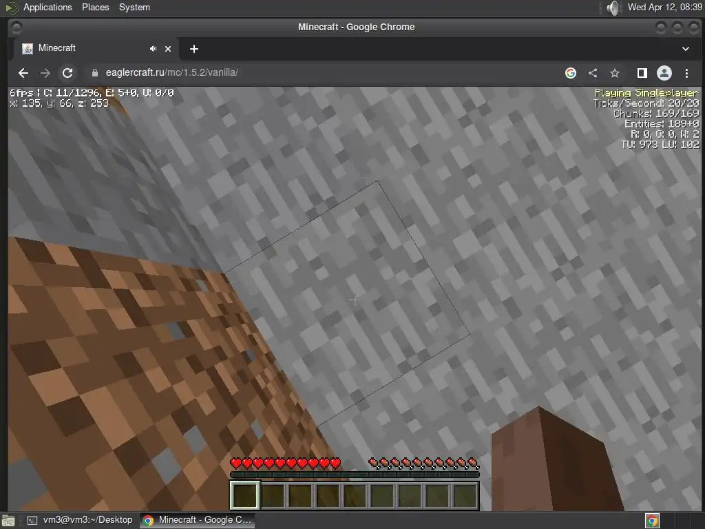Mute the Minecraft tab audio icon
Image resolution: width=705 pixels, height=529 pixels.
(x=153, y=49)
